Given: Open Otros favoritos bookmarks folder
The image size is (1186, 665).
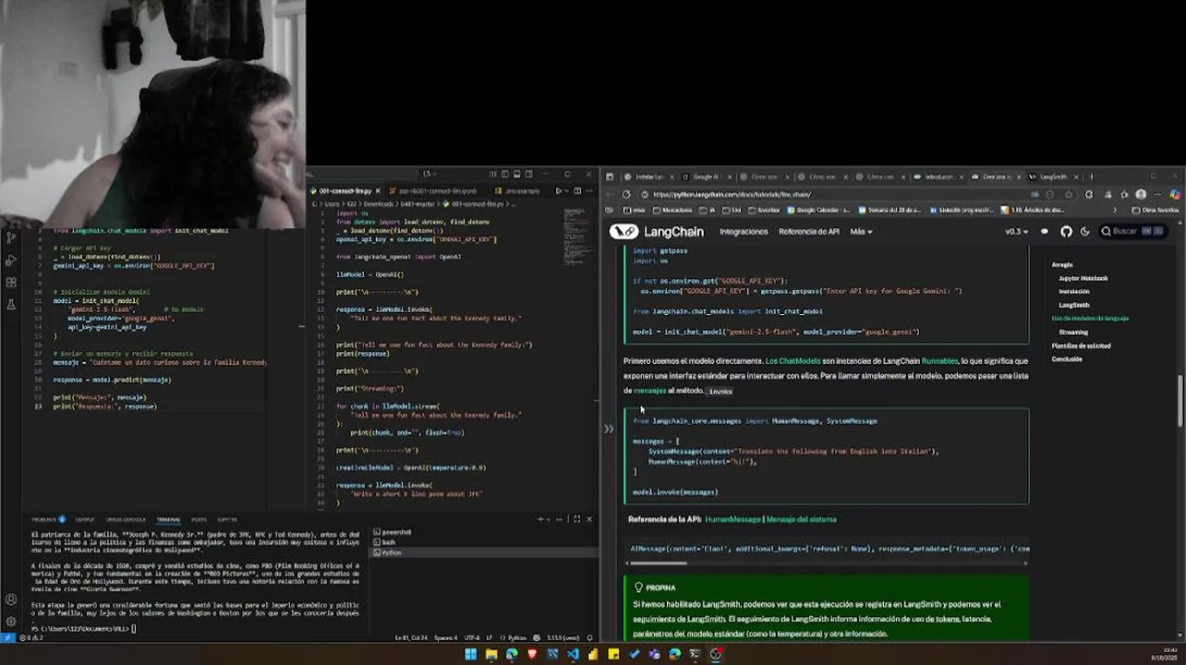Looking at the screenshot, I should coord(1156,210).
